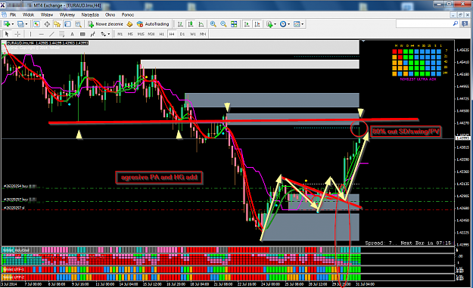This screenshot has width=473, height=288.
Task: Click the '7 Jul 00:00' time axis label
Action: [x=33, y=284]
